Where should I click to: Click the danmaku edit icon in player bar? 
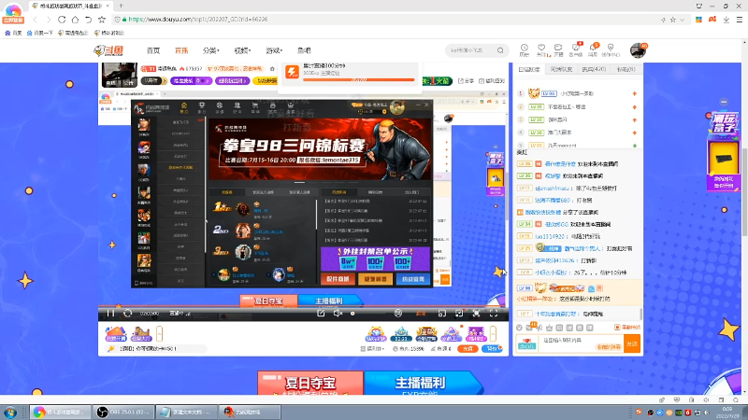click(321, 314)
